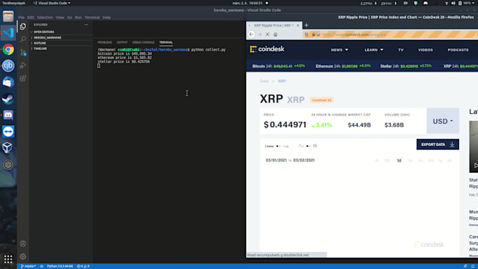Select the 1d chart time range
Image resolution: width=478 pixels, height=269 pixels.
click(x=399, y=161)
